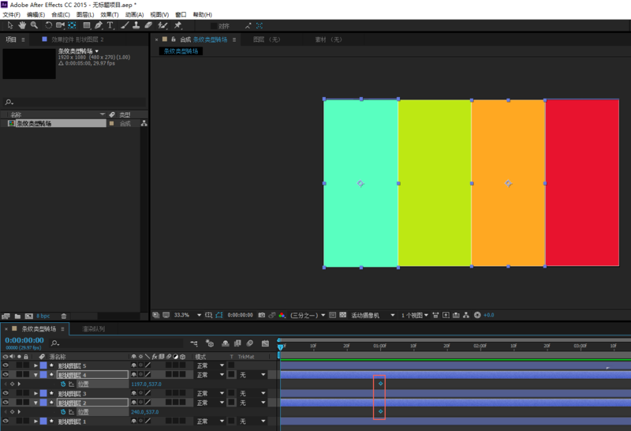Open the 效果(T) menu

pos(110,14)
